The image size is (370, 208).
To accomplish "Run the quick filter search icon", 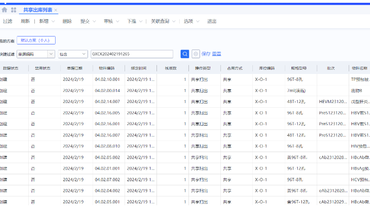I will 185,54.
